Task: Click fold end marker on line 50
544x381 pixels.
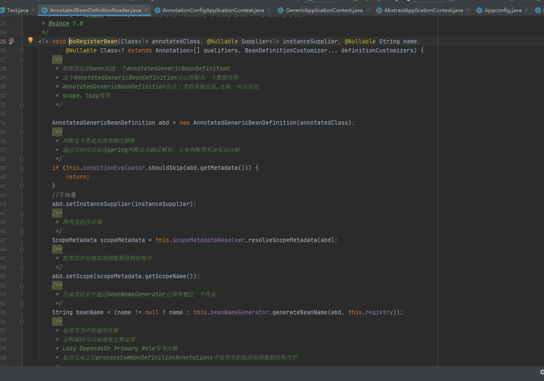Action: (x=22, y=267)
